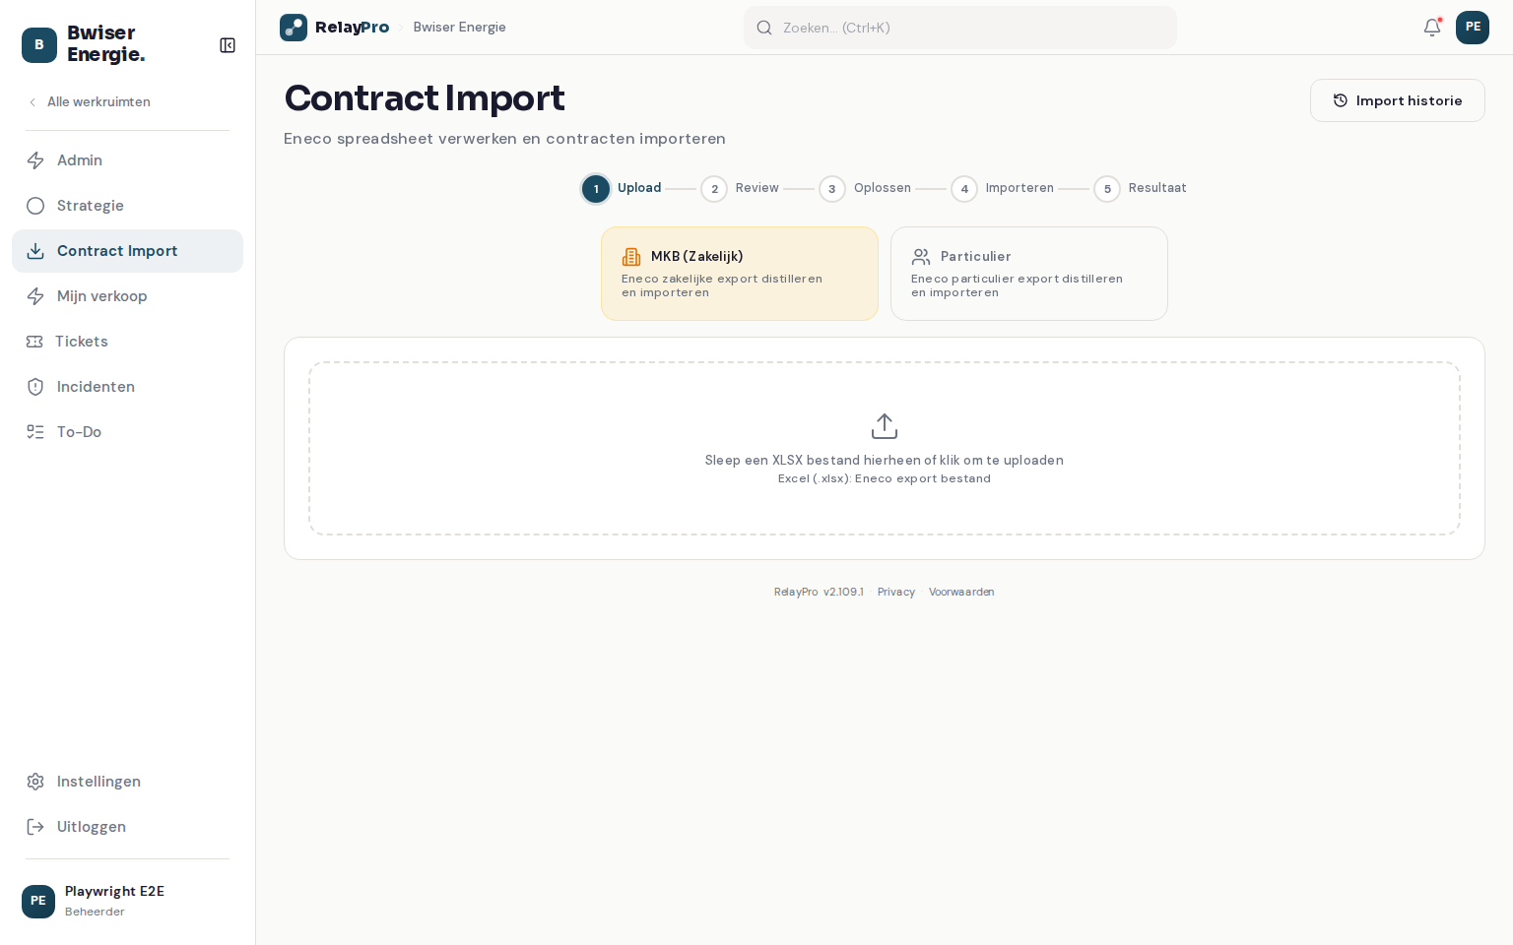
Task: Click the Admin lightning icon
Action: tap(35, 160)
